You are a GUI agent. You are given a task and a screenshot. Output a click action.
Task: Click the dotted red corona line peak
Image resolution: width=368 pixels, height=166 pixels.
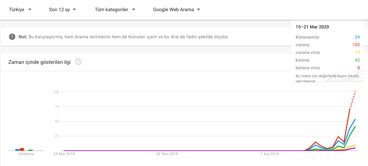click(356, 92)
